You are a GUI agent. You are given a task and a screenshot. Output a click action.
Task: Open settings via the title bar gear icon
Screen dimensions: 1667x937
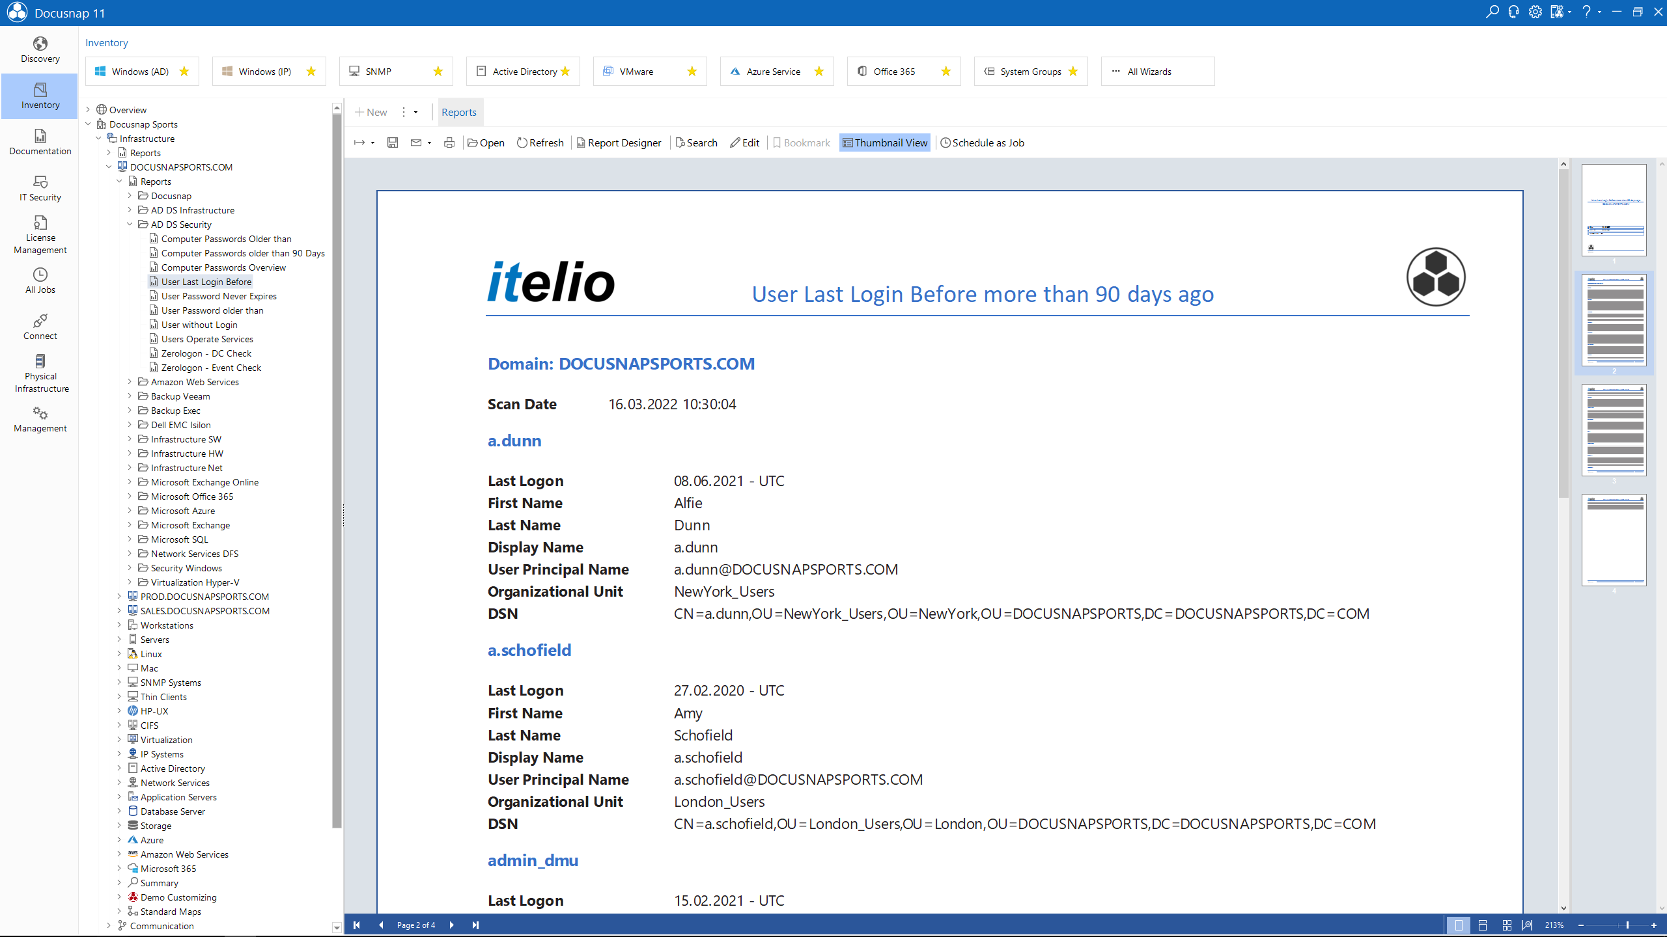[1535, 12]
